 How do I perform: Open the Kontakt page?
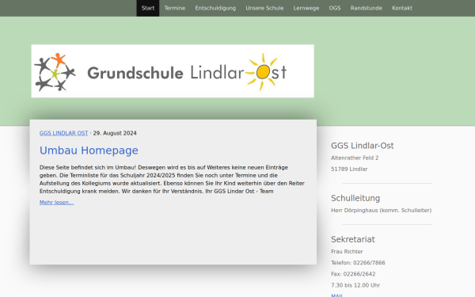tap(402, 8)
